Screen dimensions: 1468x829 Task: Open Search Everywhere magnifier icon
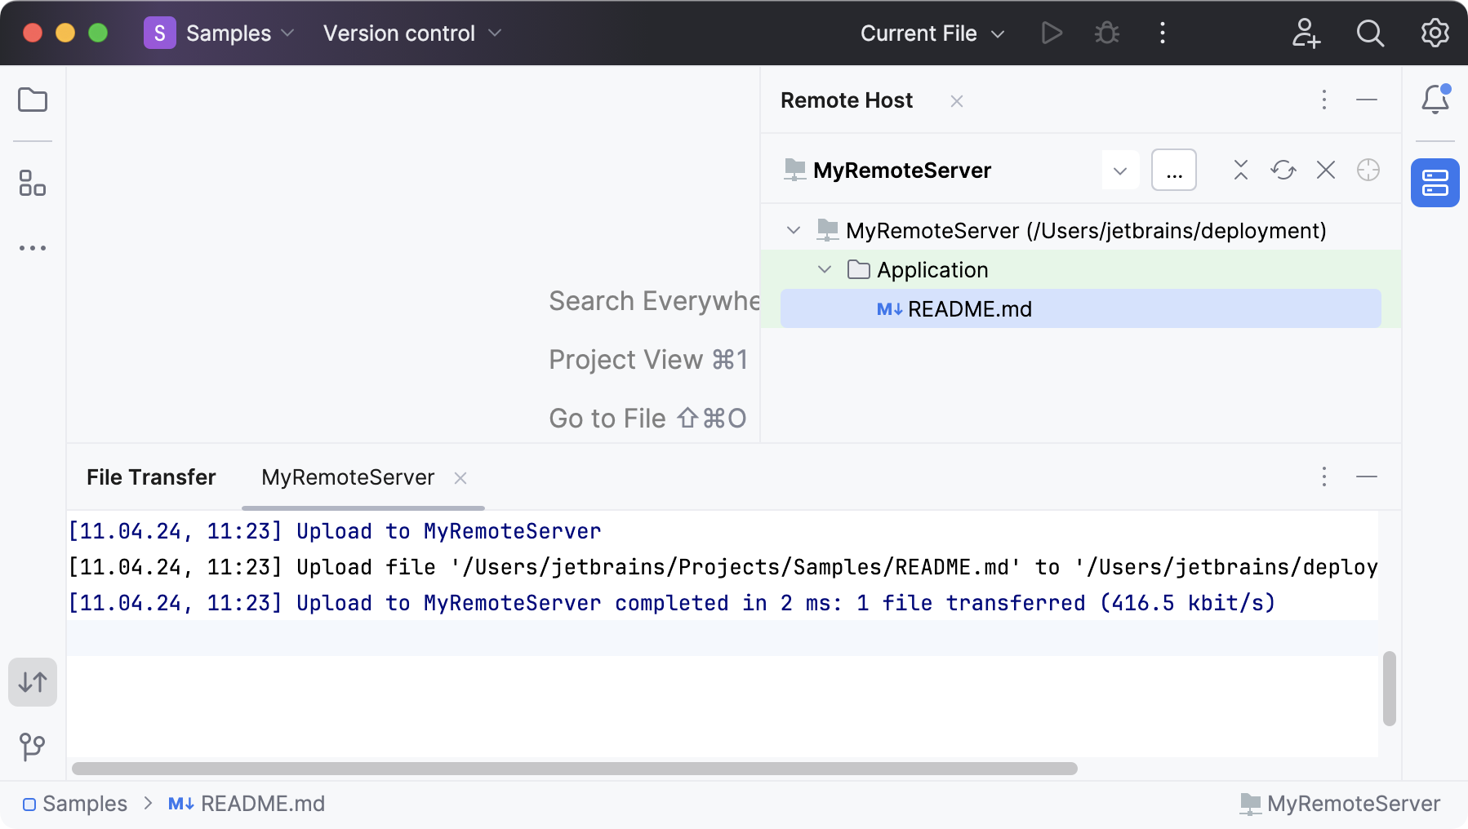pos(1370,33)
